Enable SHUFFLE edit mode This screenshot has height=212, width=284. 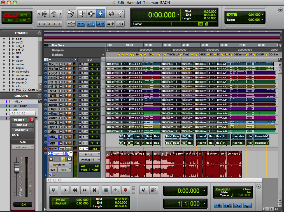click(x=10, y=15)
